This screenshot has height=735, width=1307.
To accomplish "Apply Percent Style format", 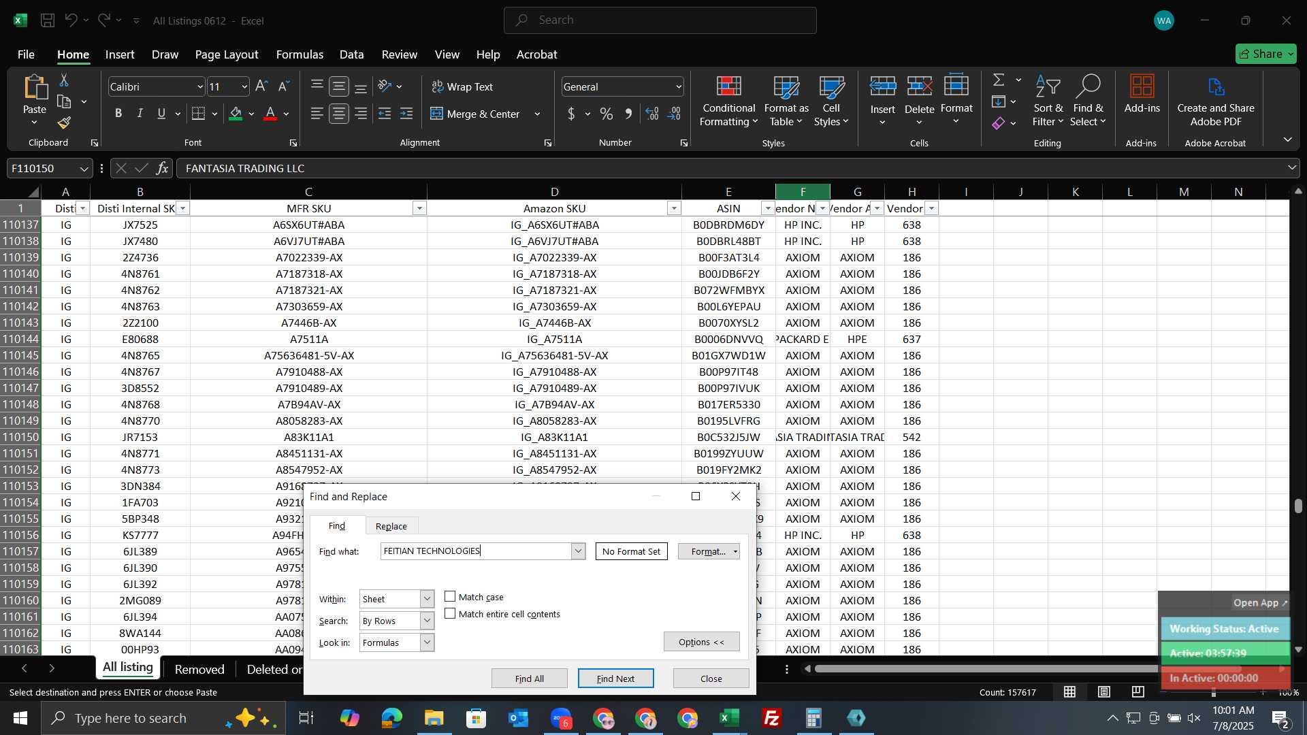I will pyautogui.click(x=606, y=114).
